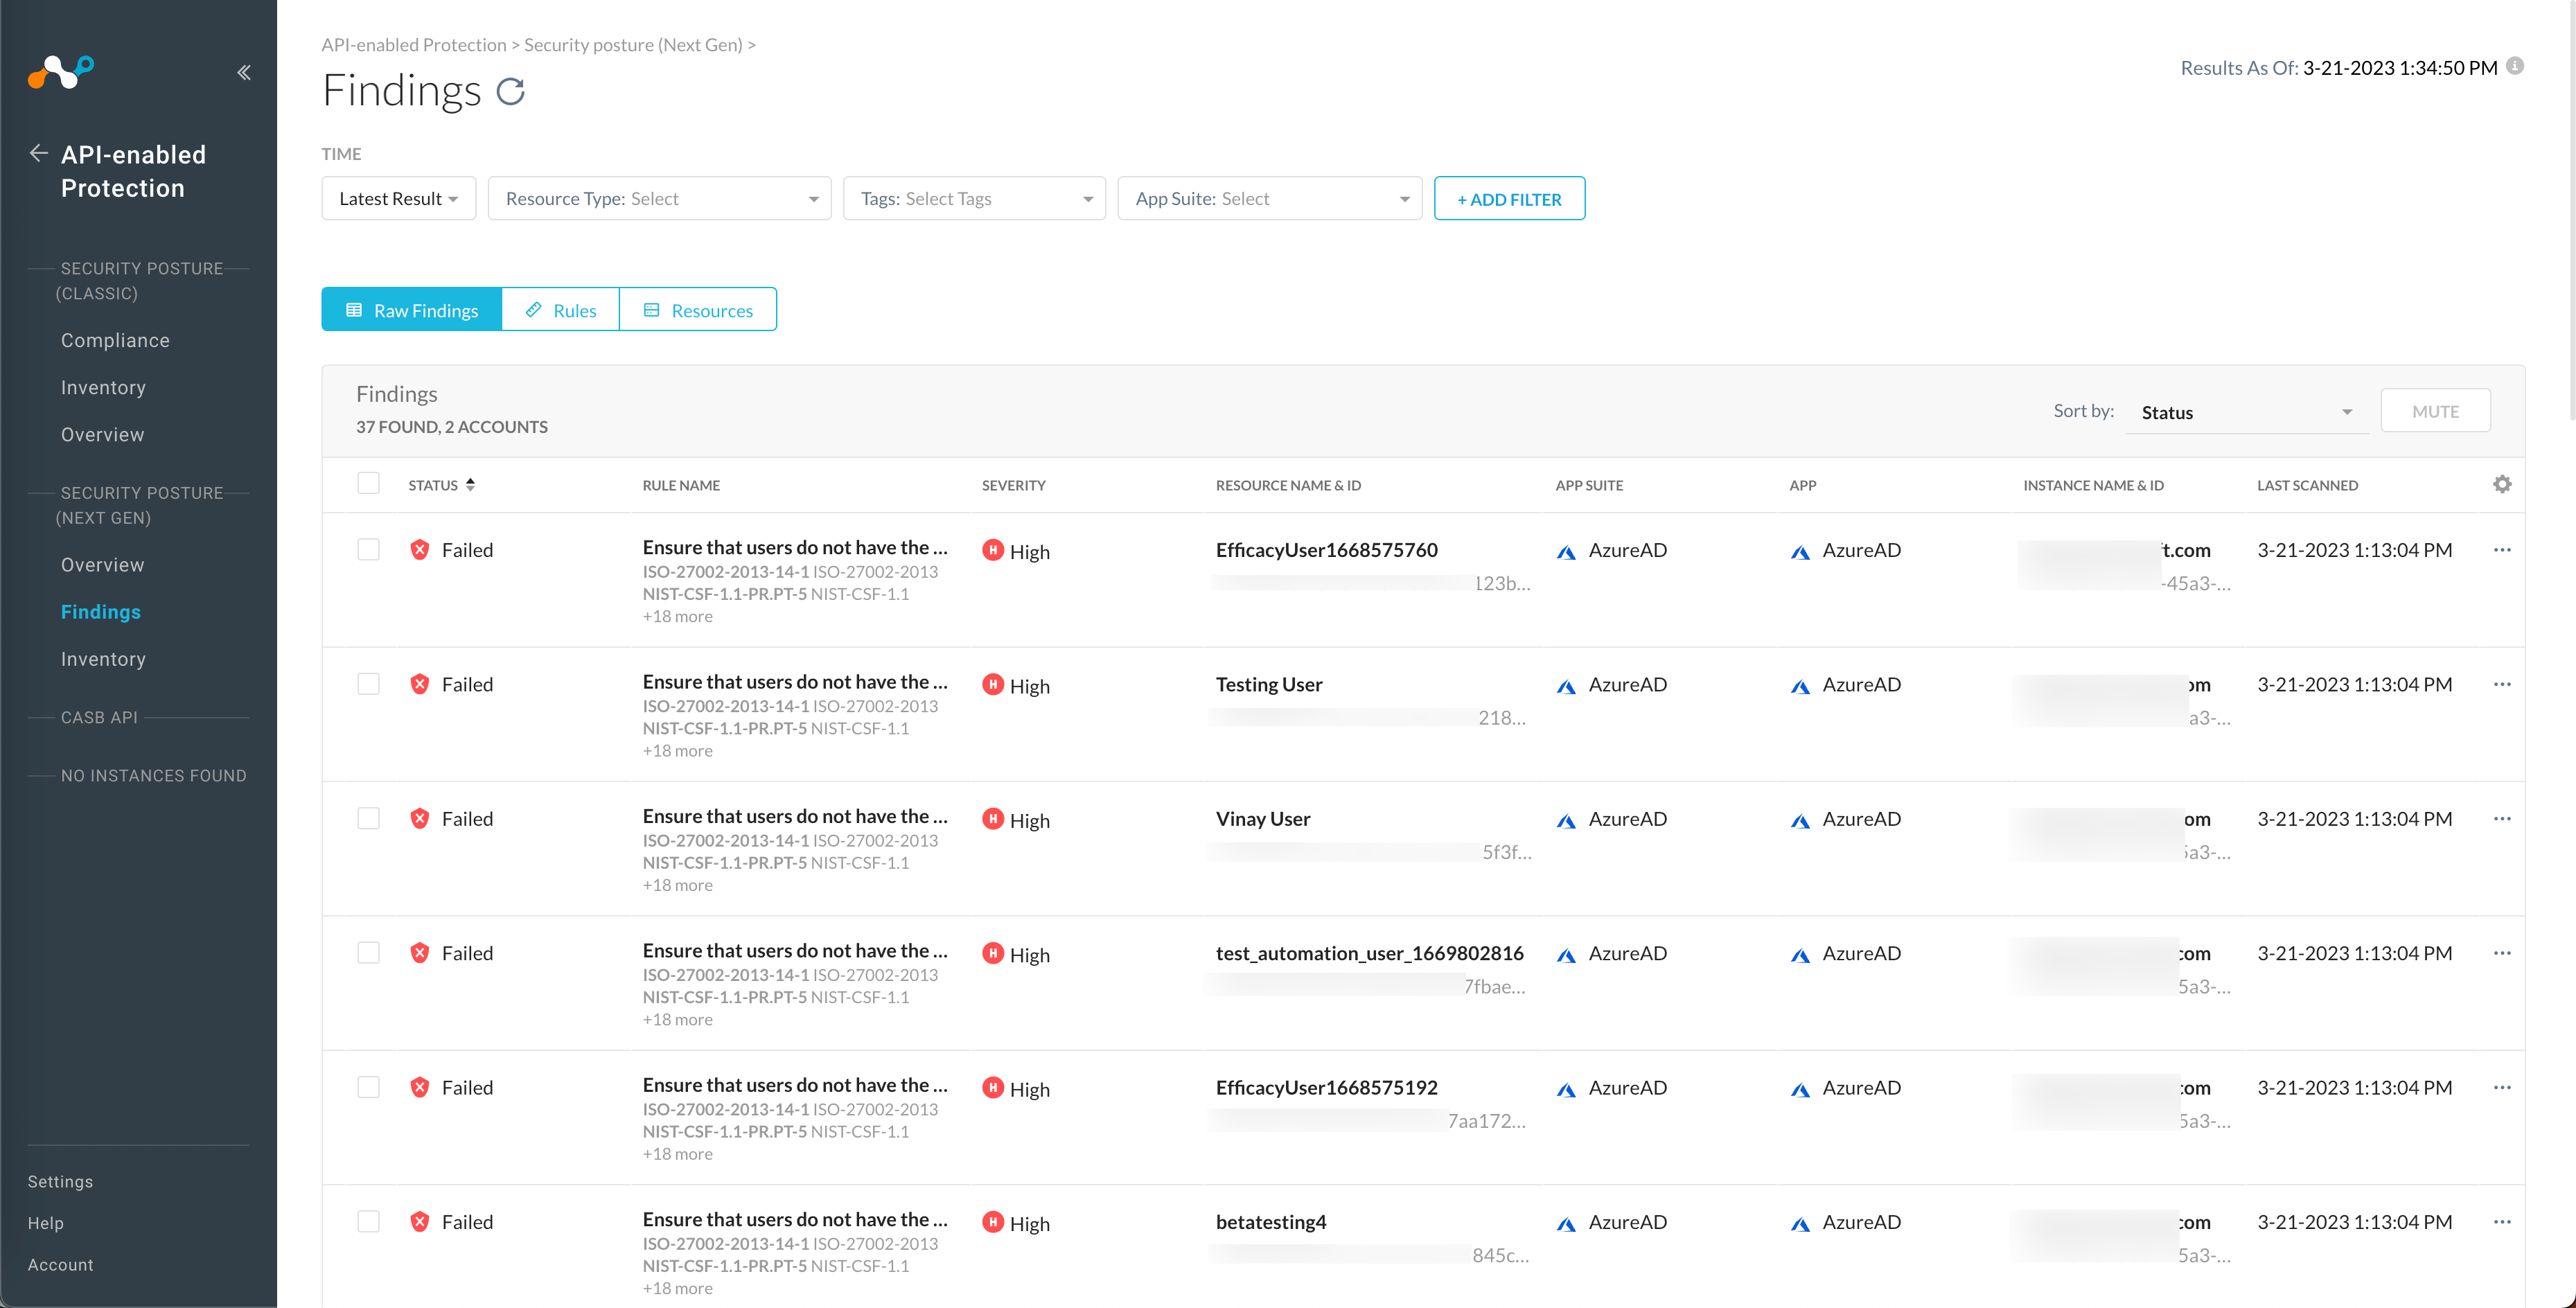This screenshot has height=1308, width=2576.
Task: Click the 'Testing User' resource name
Action: click(1268, 684)
